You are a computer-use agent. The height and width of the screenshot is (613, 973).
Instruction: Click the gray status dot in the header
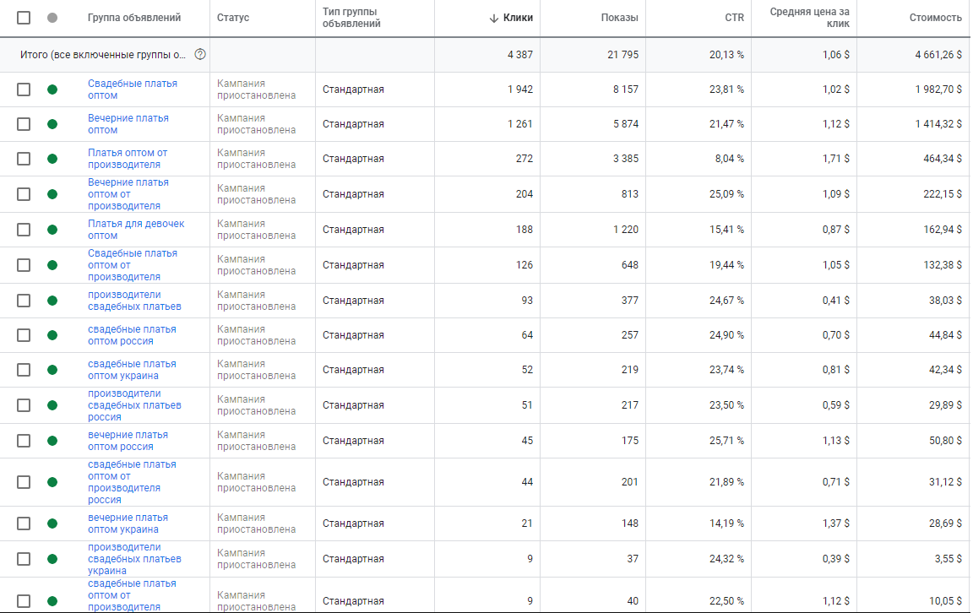pos(52,18)
